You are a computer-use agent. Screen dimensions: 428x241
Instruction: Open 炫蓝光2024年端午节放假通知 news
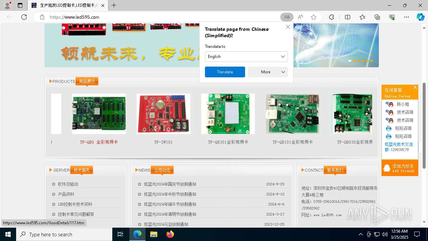pos(170,204)
